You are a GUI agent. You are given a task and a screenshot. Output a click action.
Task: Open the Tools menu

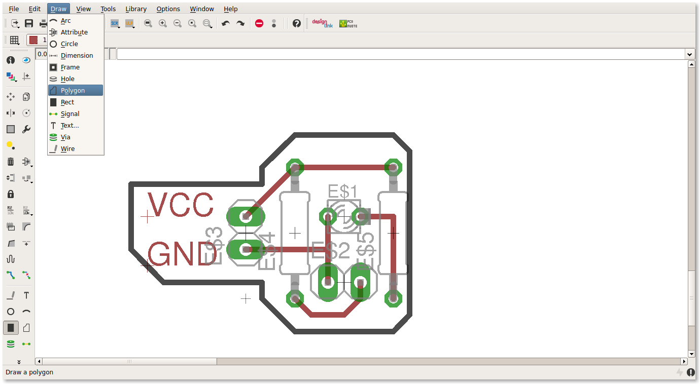(x=108, y=9)
